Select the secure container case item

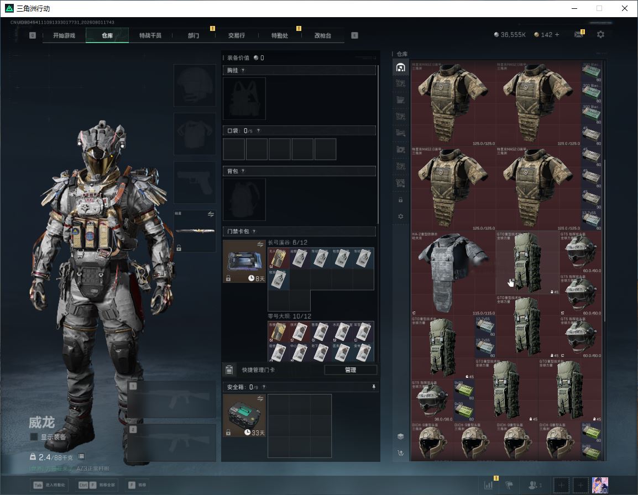(244, 415)
